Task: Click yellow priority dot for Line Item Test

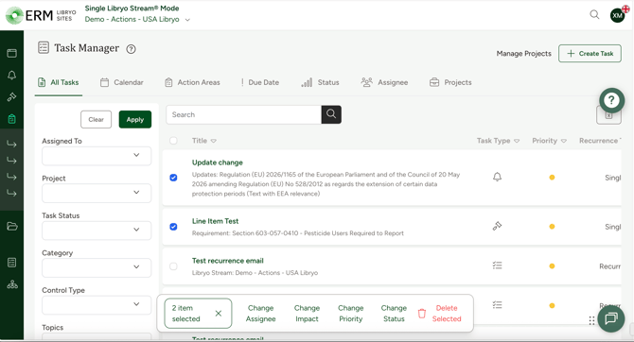Action: (552, 227)
